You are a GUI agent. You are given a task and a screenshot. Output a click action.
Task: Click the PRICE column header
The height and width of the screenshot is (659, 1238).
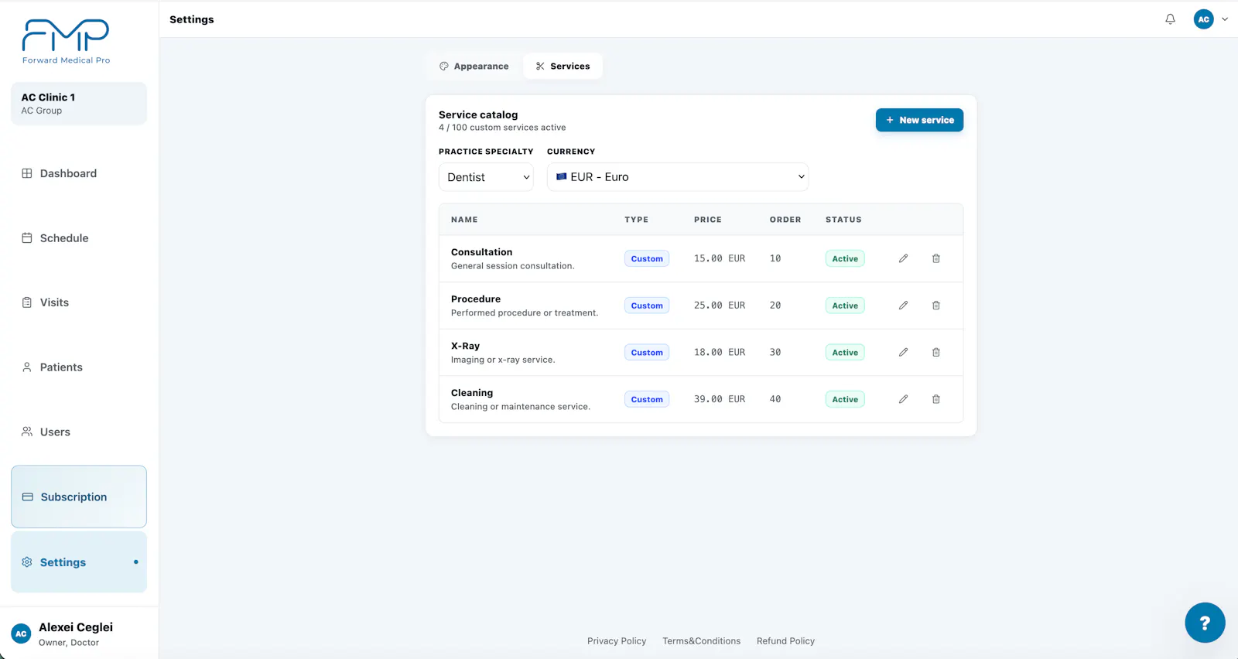[707, 220]
